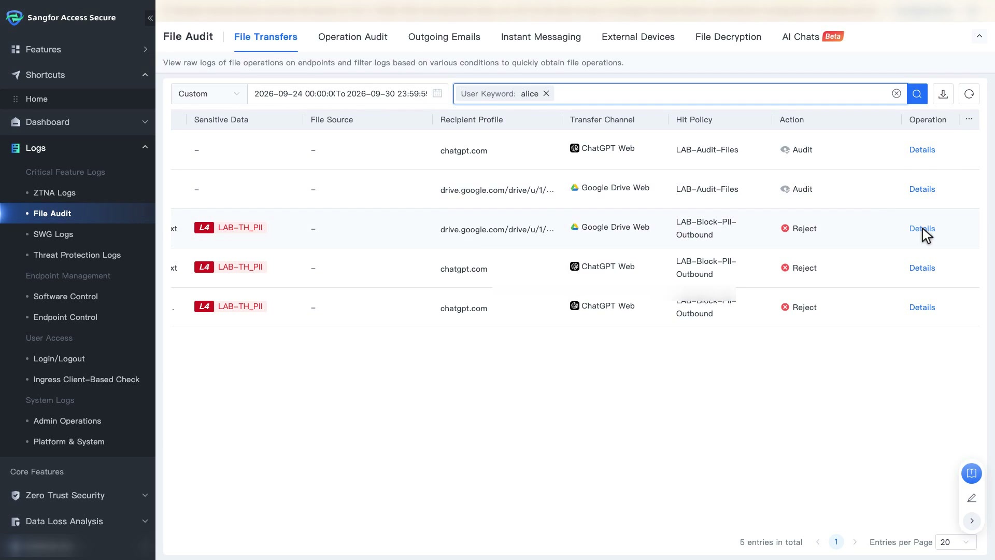
Task: Open Entries per Page dropdown
Action: [956, 542]
